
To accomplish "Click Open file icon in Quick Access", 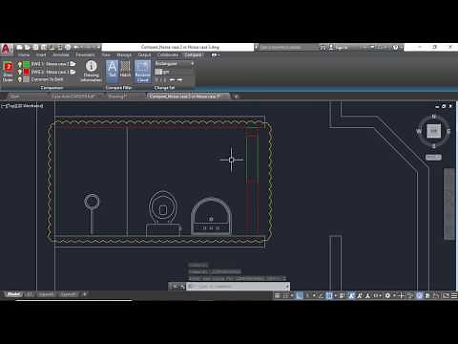I will tap(28, 47).
